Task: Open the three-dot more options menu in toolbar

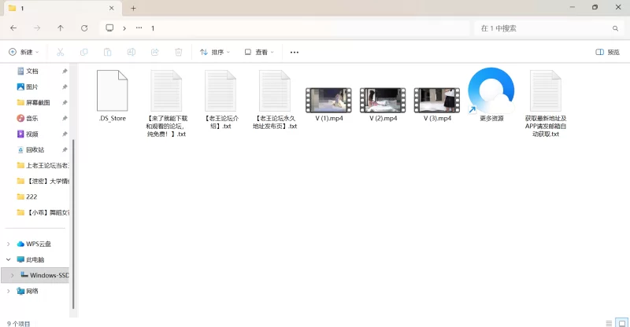Action: coord(295,52)
